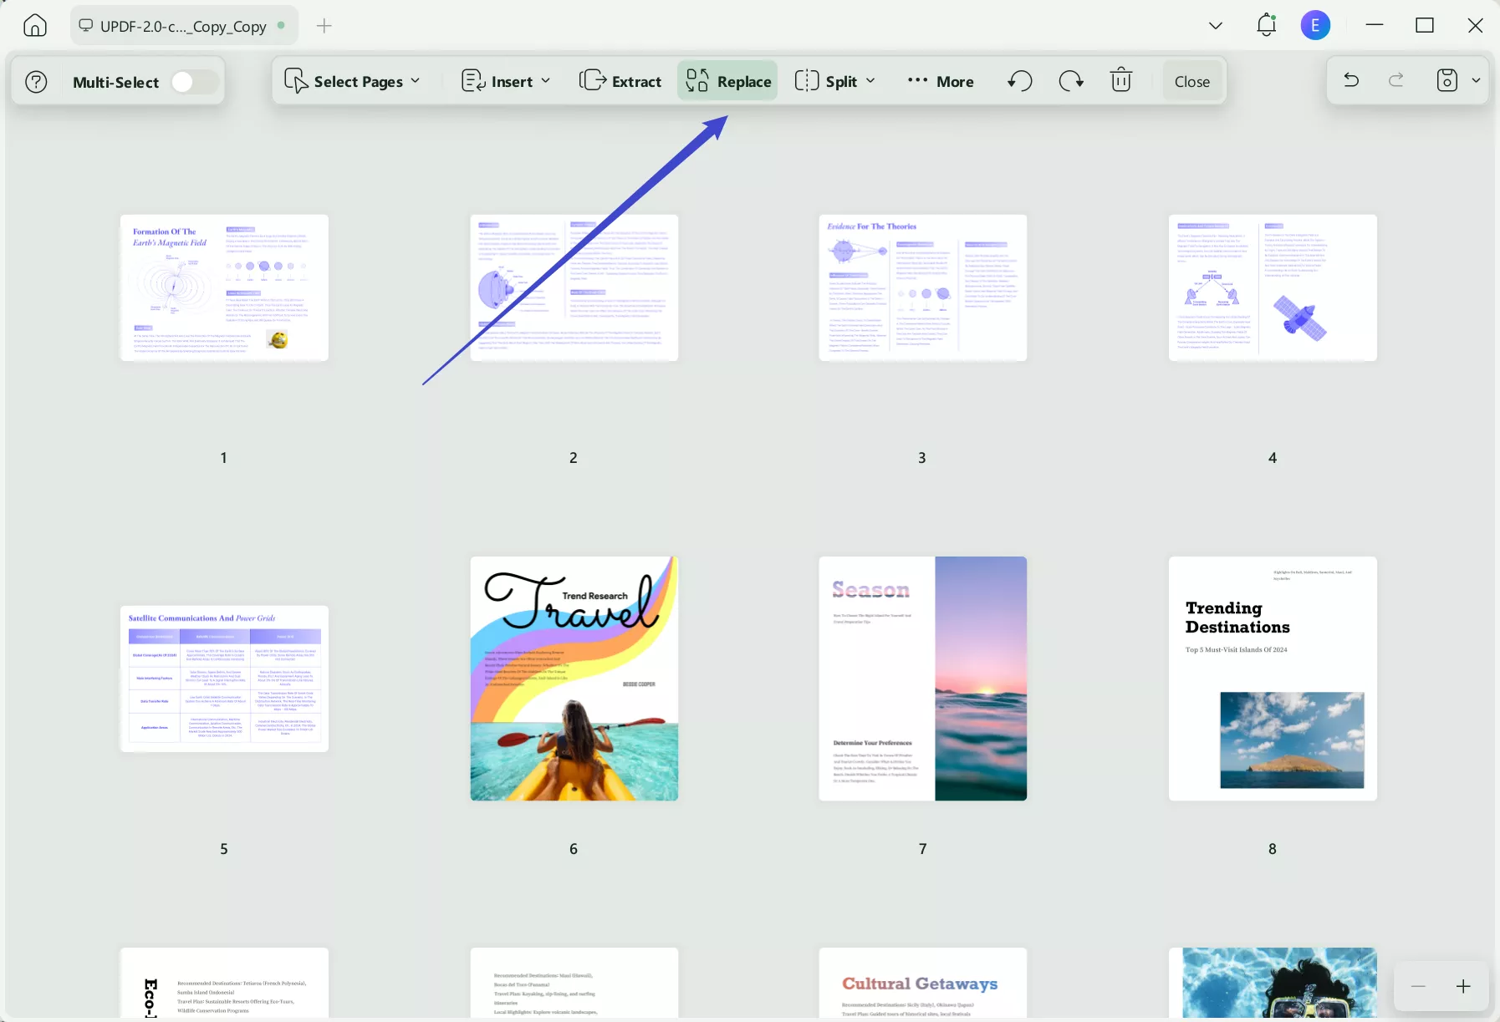
Task: Rotate pages clockwise
Action: [x=1071, y=81]
